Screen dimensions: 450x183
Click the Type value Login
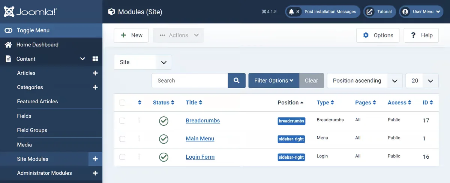click(x=322, y=156)
